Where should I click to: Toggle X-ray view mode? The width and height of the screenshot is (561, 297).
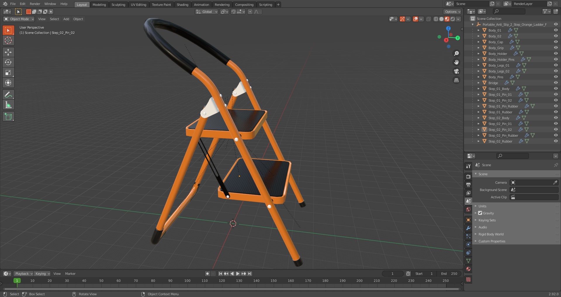pyautogui.click(x=428, y=19)
